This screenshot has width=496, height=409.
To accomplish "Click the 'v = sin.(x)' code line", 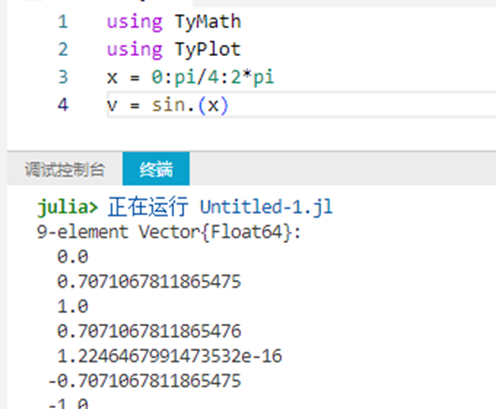I will [167, 105].
